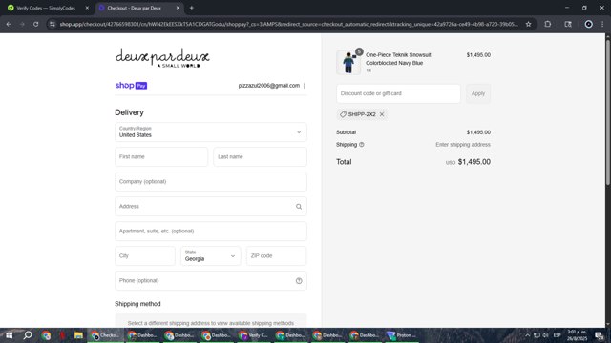
Task: Click the volume icon in system tray
Action: [545, 335]
